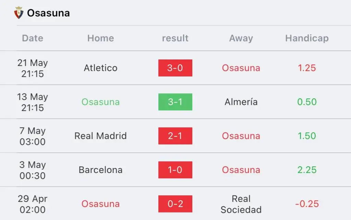This screenshot has height=220, width=351.
Task: Click the 1.25 handicap value
Action: 307,68
